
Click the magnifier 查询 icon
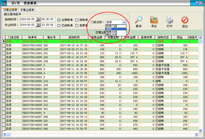[x=138, y=20]
